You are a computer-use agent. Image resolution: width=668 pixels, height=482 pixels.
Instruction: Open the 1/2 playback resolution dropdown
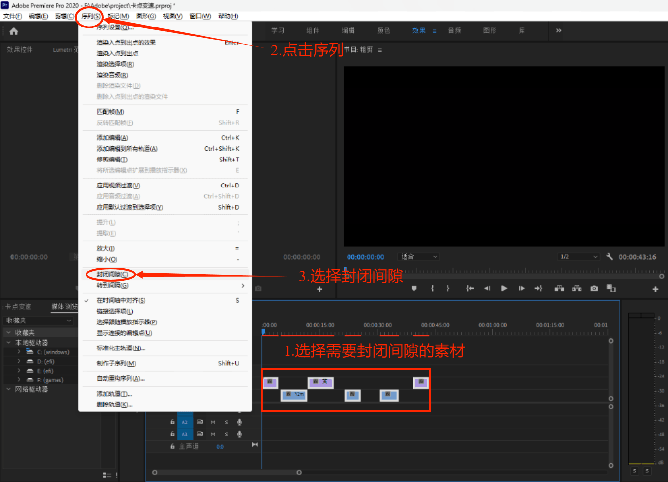[579, 257]
